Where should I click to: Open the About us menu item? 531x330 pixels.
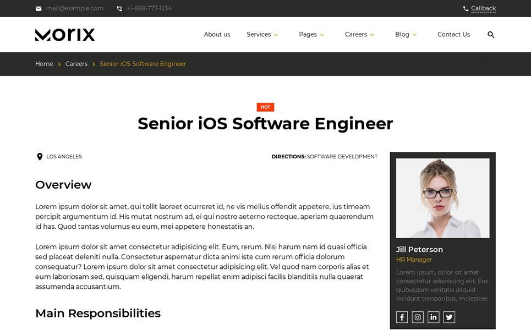coord(217,35)
